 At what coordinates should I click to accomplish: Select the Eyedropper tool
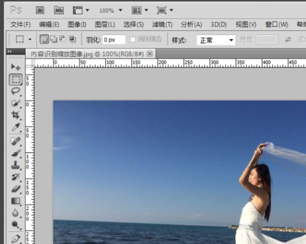tap(15, 127)
